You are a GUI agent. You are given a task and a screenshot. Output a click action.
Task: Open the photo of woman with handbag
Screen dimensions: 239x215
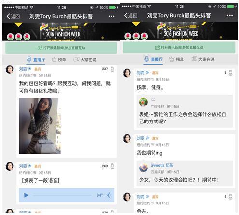click(x=40, y=126)
